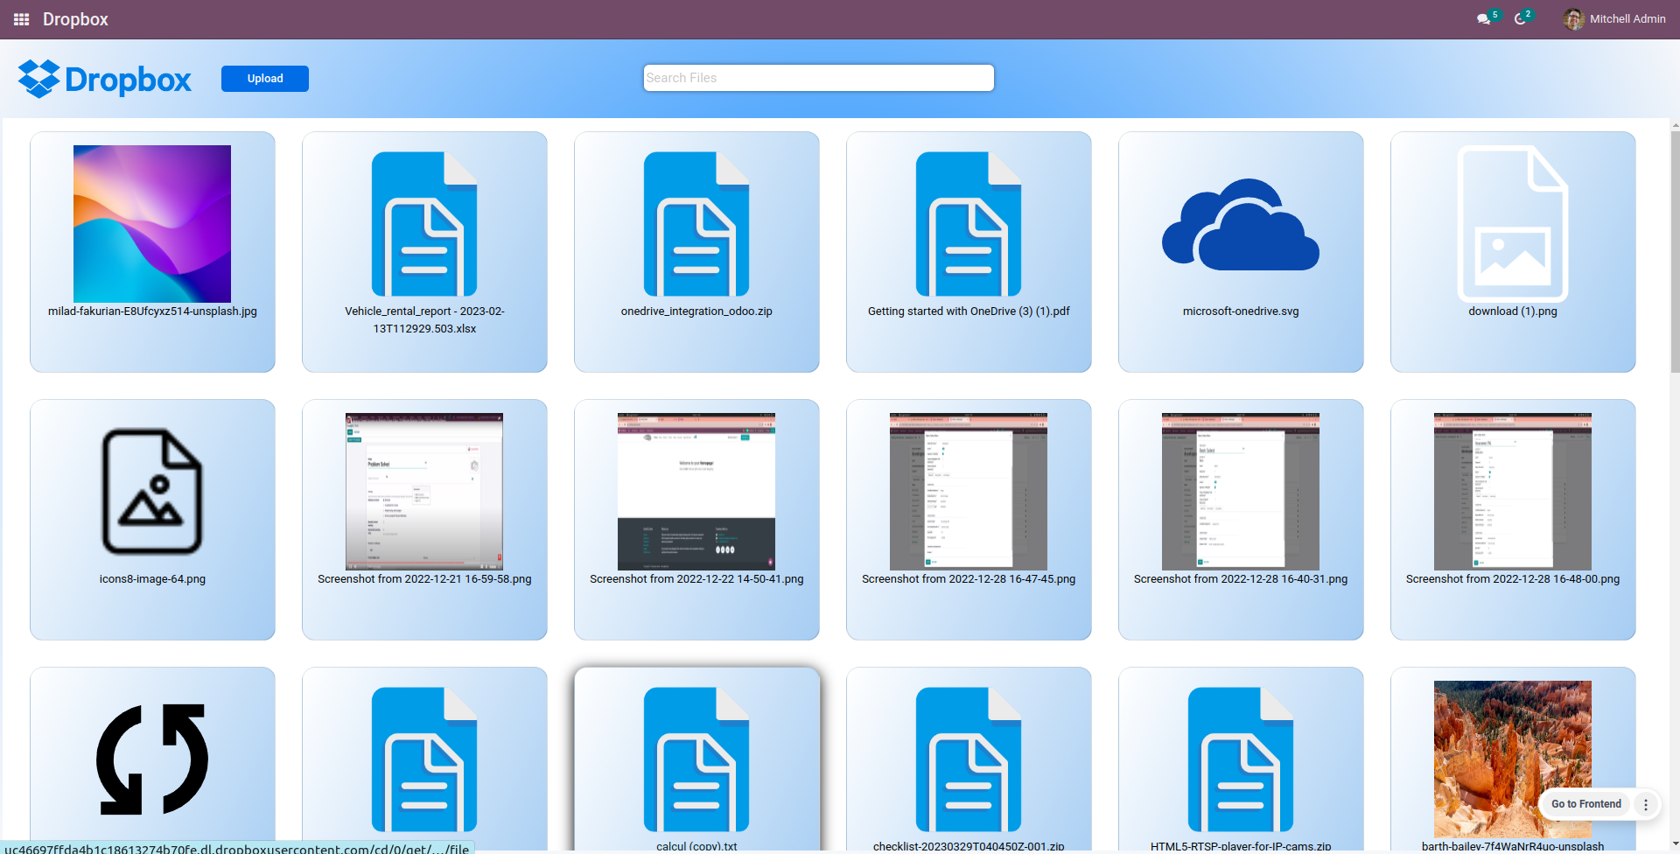The height and width of the screenshot is (854, 1680).
Task: Click the Vehicle_rental_report xlsx file name
Action: click(424, 320)
